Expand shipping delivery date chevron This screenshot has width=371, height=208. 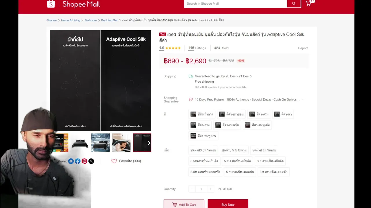[x=251, y=76]
